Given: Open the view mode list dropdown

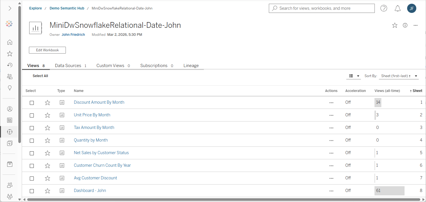Looking at the screenshot, I should tap(354, 76).
